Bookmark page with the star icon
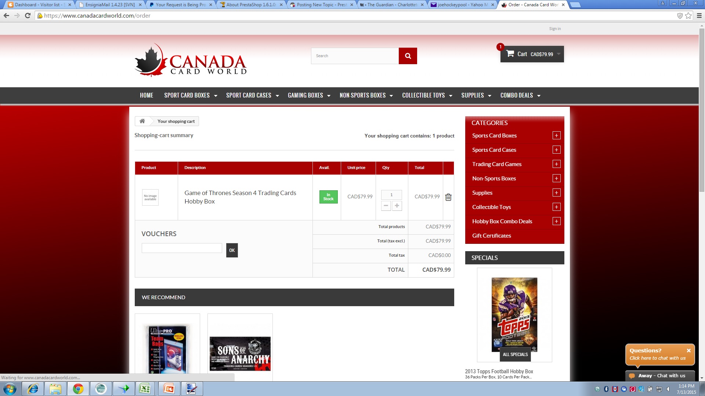Image resolution: width=705 pixels, height=396 pixels. pyautogui.click(x=688, y=15)
